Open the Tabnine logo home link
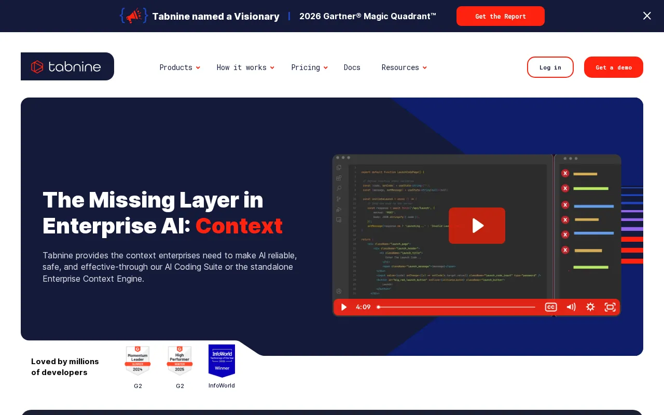 (67, 66)
